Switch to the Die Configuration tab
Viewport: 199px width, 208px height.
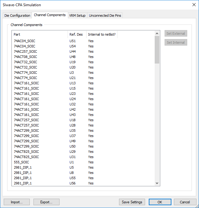(17, 15)
